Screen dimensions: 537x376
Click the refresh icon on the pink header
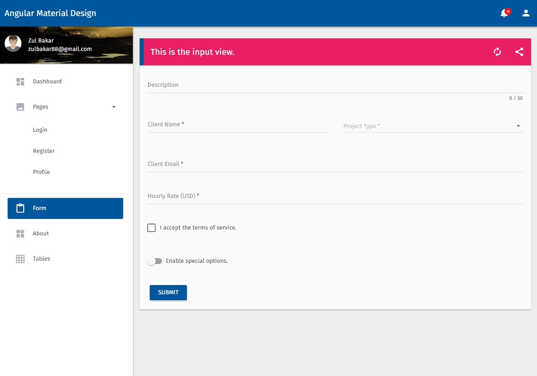pos(497,52)
